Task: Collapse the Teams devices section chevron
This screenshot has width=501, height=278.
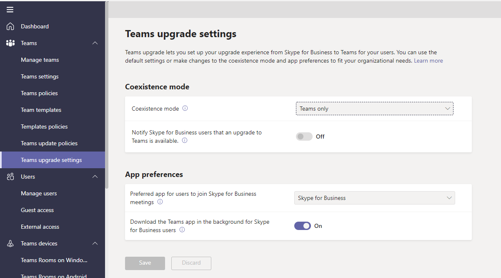Action: click(x=95, y=243)
